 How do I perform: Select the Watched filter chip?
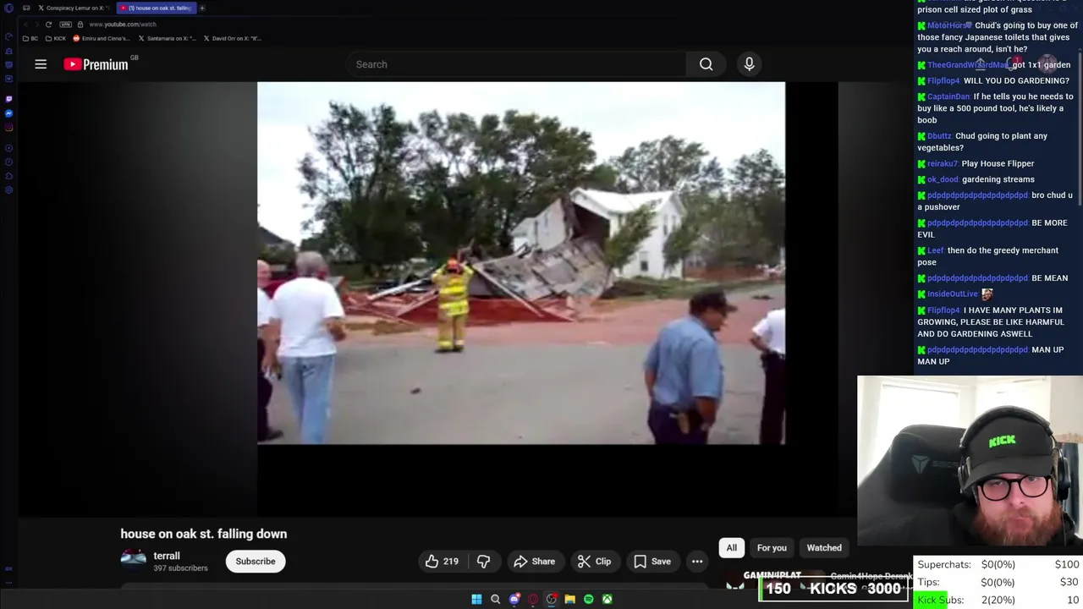[824, 548]
